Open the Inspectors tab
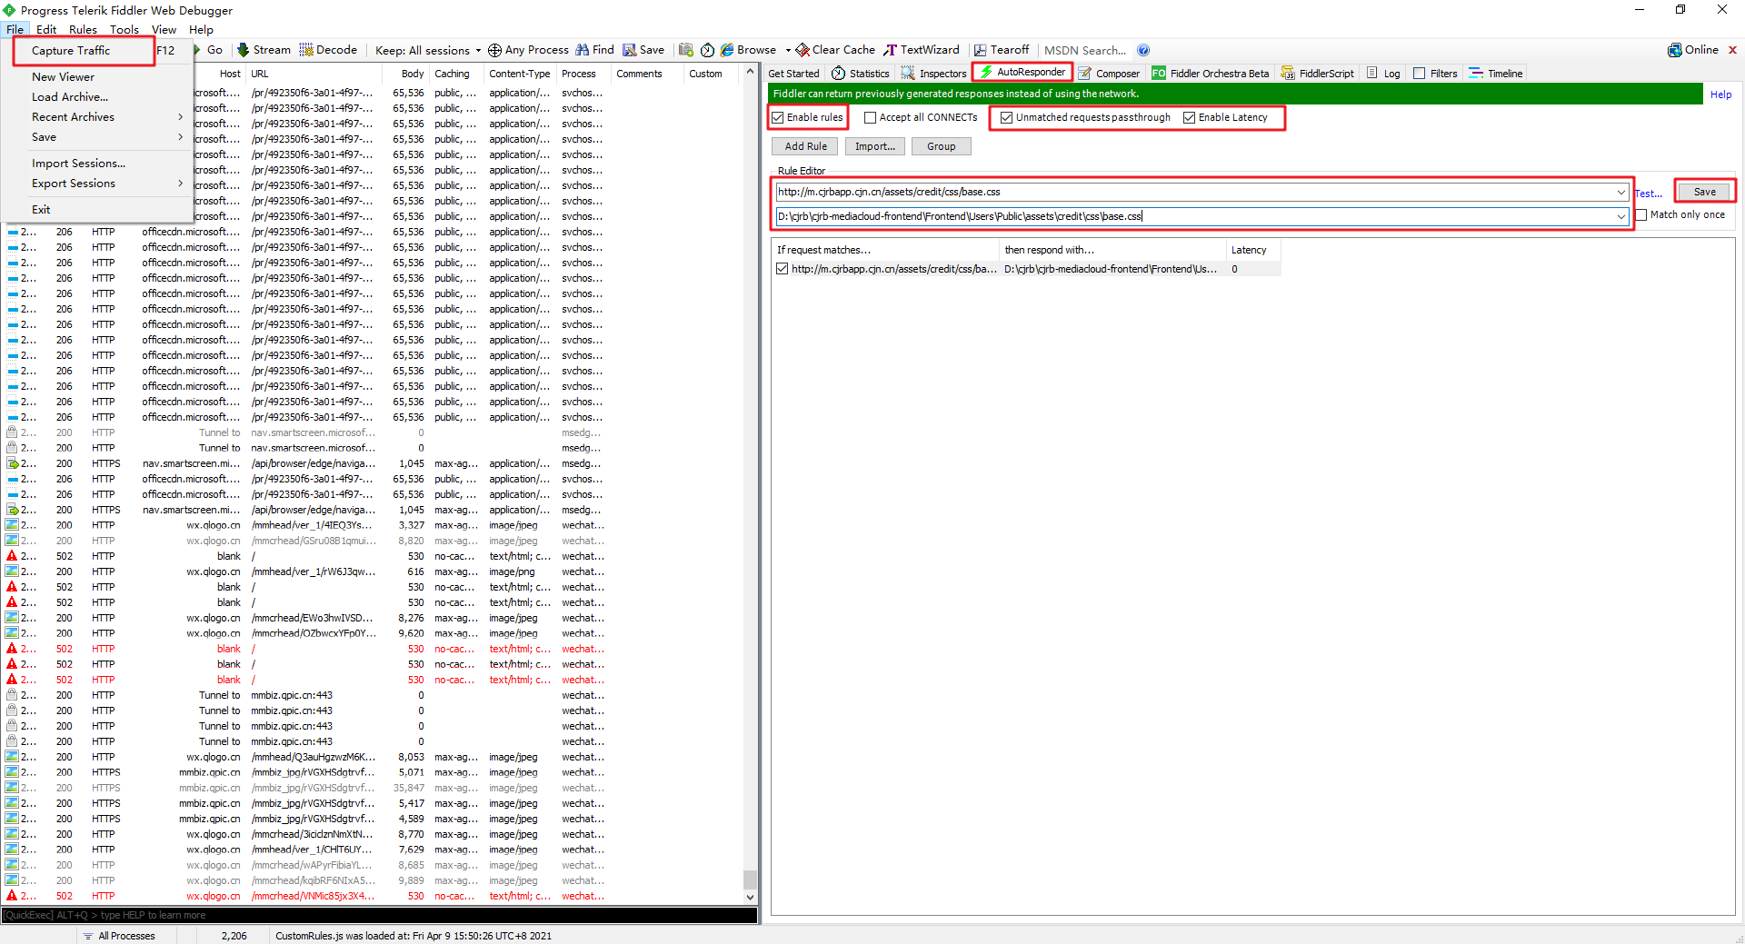The width and height of the screenshot is (1745, 944). pos(933,74)
